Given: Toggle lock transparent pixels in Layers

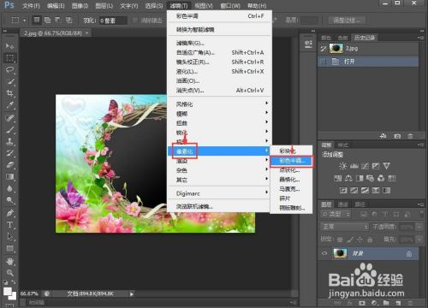Looking at the screenshot, I should coord(340,240).
